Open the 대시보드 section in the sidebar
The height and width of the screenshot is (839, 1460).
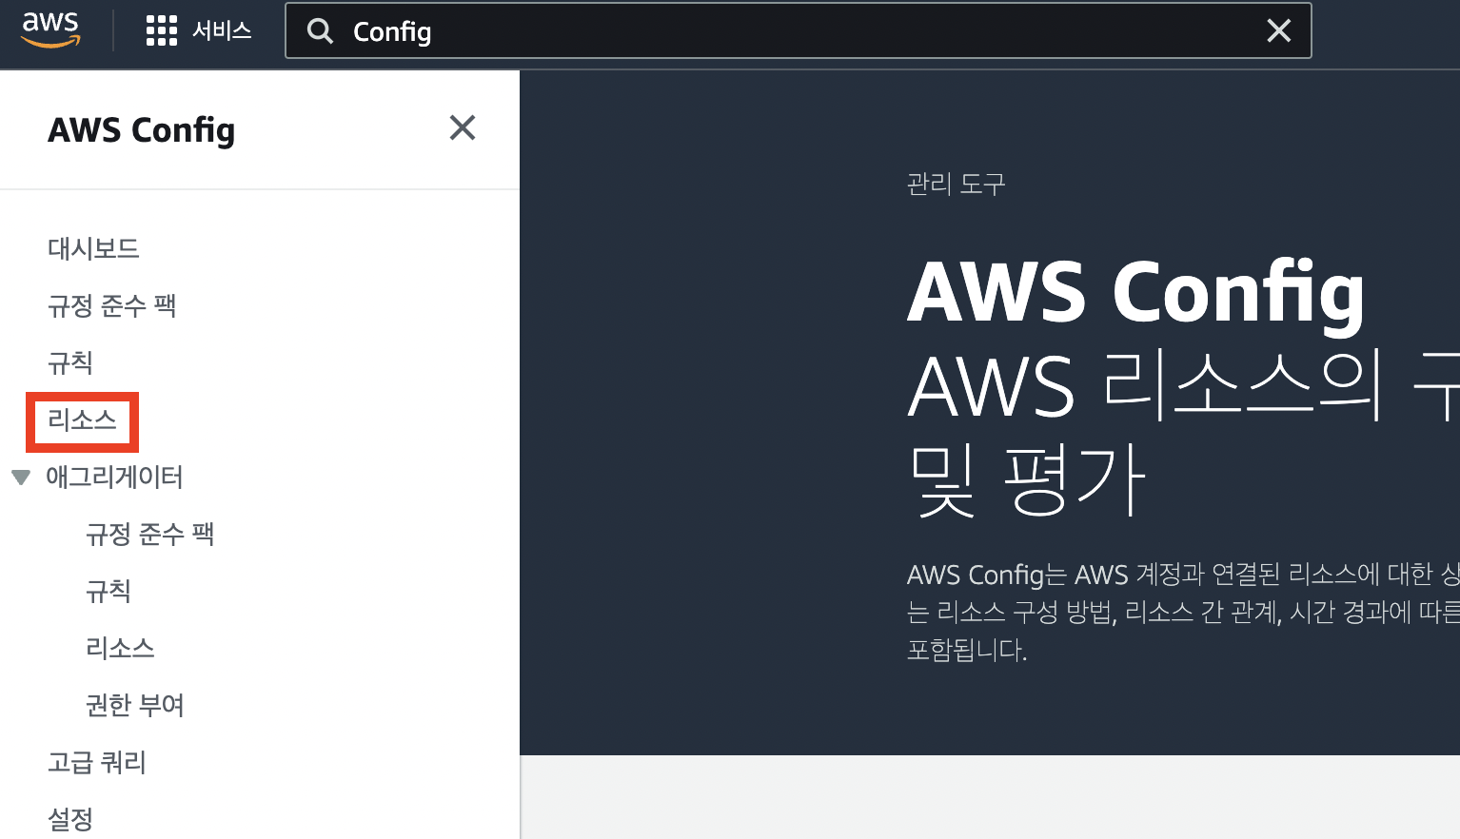(93, 248)
